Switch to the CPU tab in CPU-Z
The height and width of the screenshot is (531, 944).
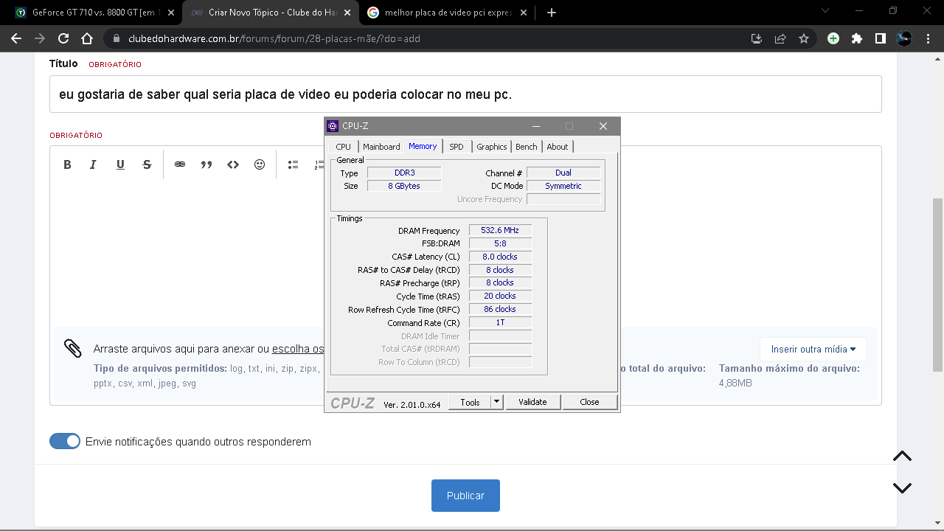(344, 147)
